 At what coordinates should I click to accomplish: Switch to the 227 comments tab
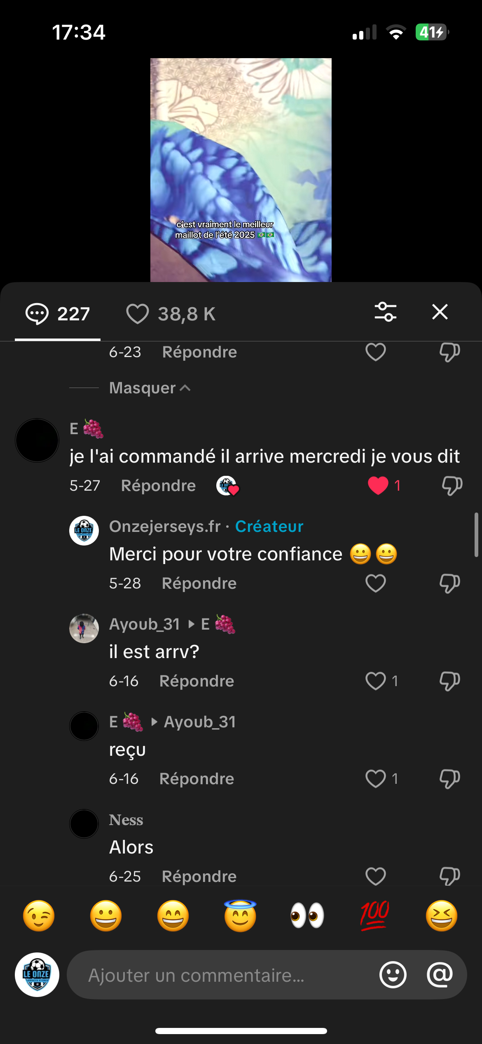(x=58, y=314)
